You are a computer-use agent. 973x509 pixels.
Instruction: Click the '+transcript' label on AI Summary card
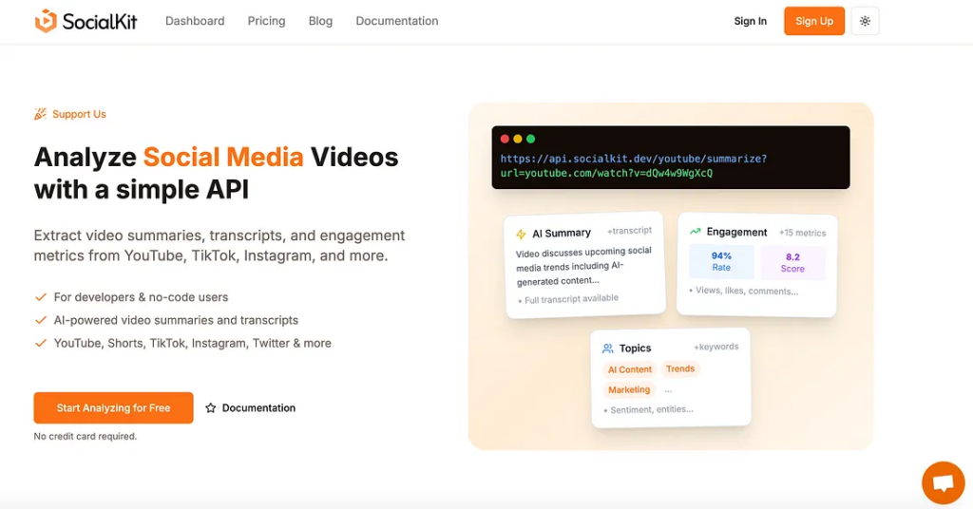tap(629, 231)
